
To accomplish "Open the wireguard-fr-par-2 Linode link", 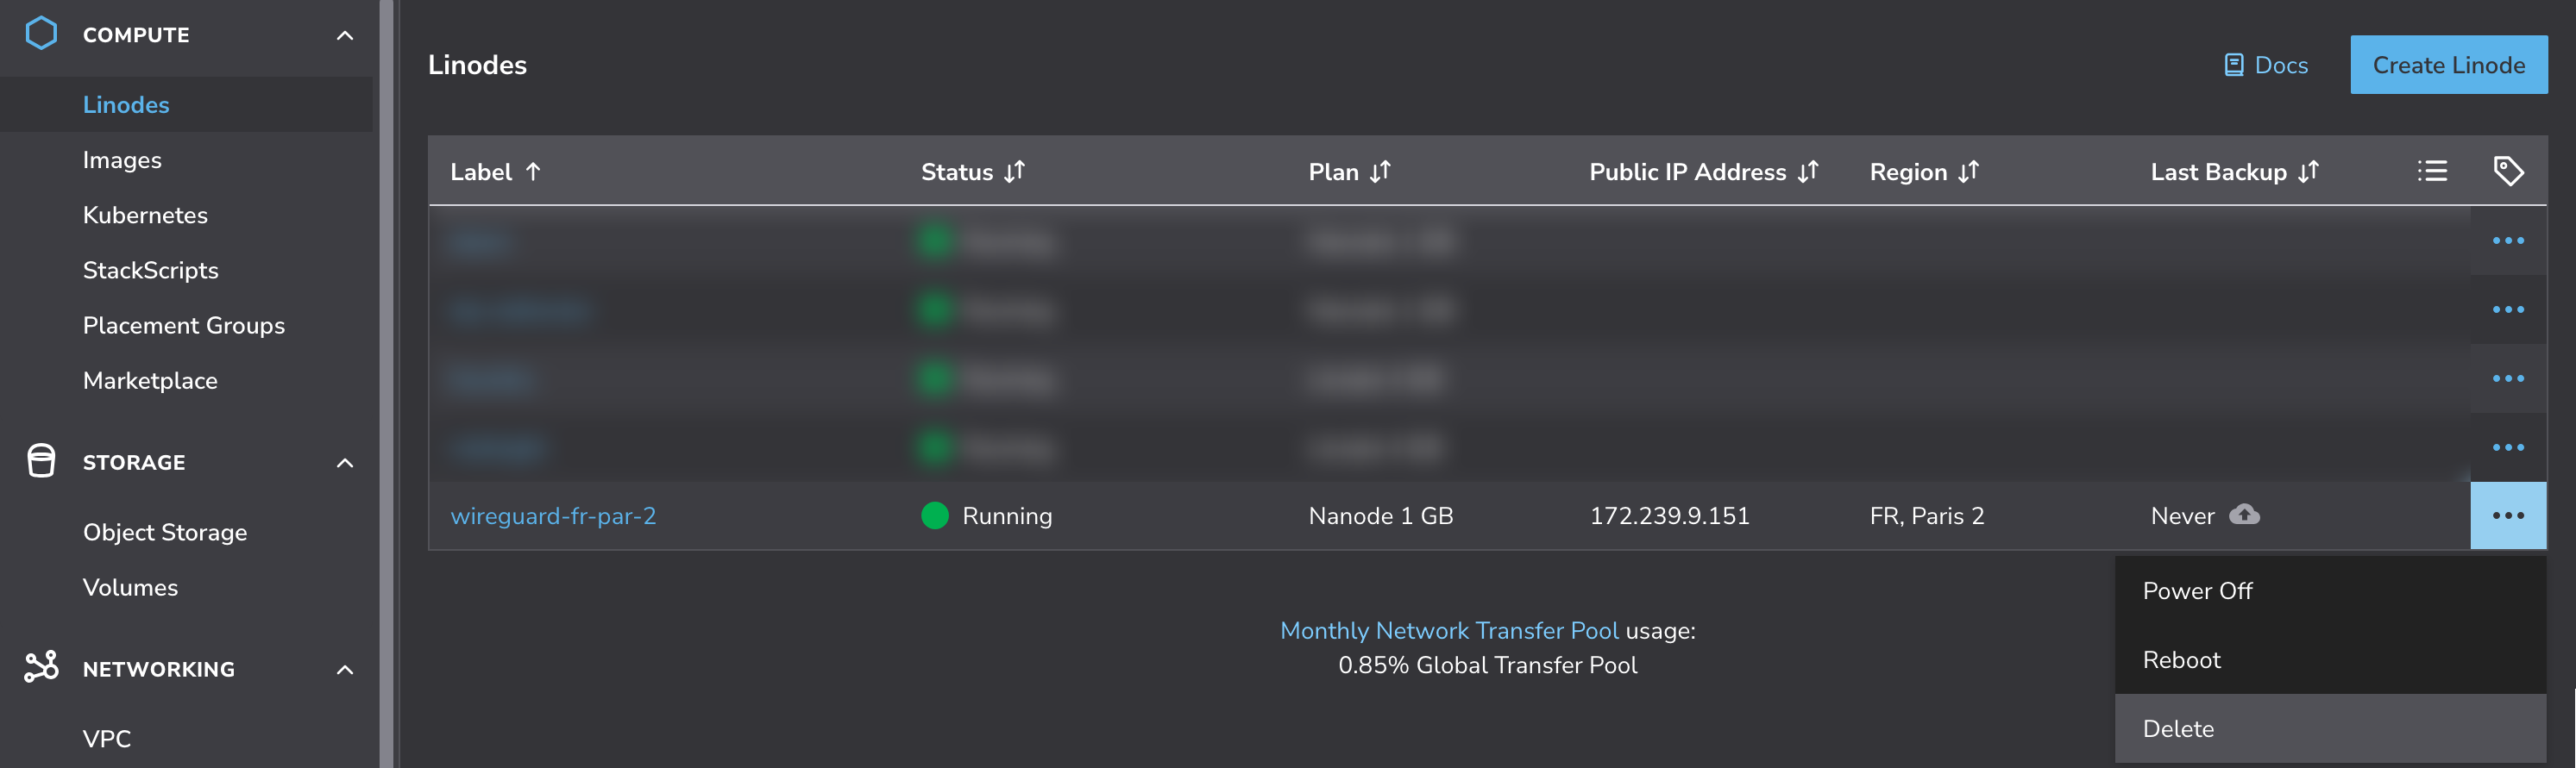I will pyautogui.click(x=553, y=516).
